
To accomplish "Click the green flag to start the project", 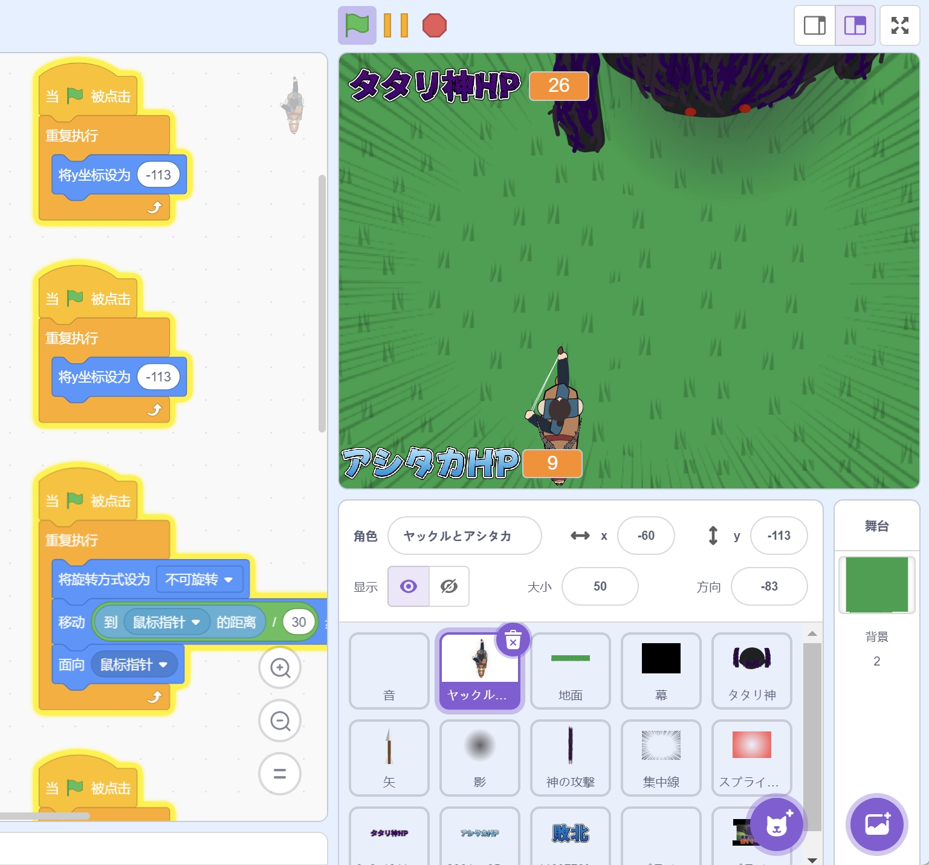I will 357,25.
